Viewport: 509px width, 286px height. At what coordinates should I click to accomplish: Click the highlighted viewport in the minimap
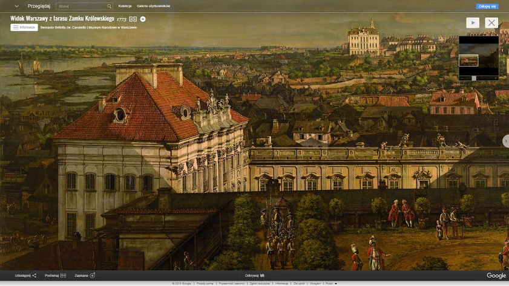[468, 60]
